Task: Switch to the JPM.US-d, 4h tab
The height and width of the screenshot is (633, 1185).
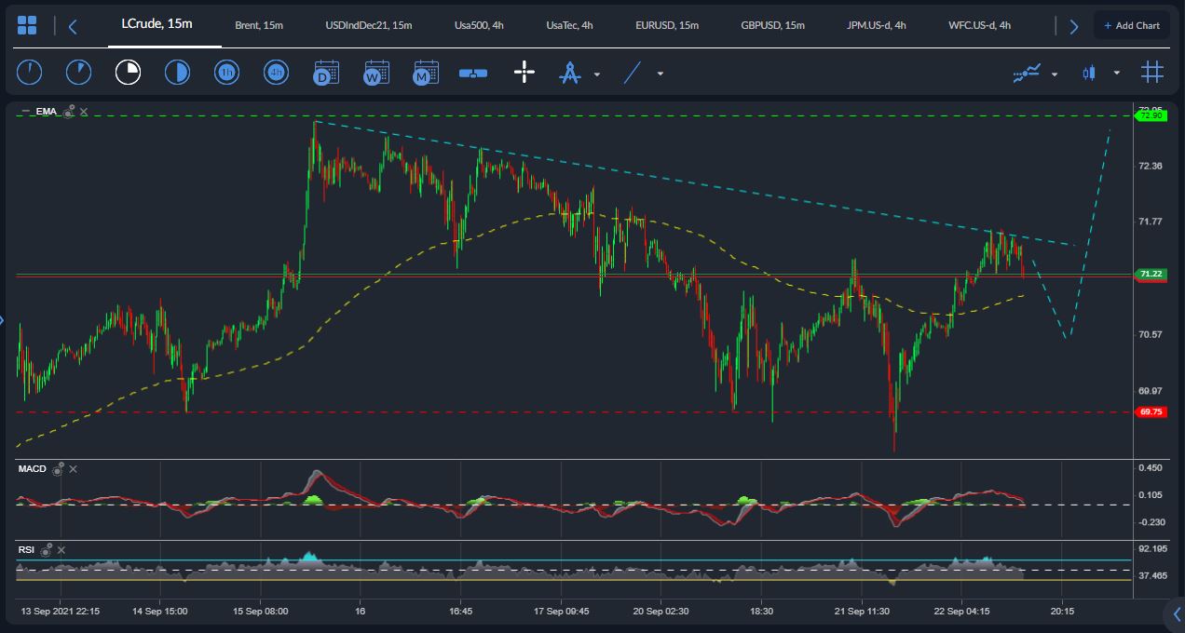Action: [877, 25]
